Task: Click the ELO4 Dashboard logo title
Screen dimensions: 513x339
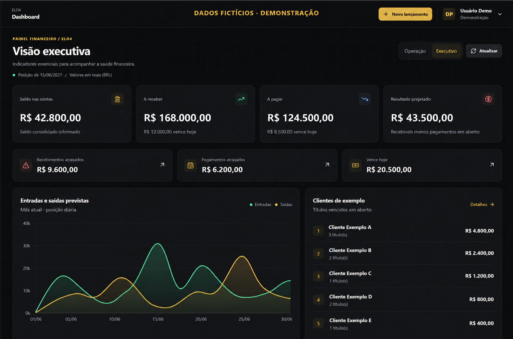Action: point(26,14)
